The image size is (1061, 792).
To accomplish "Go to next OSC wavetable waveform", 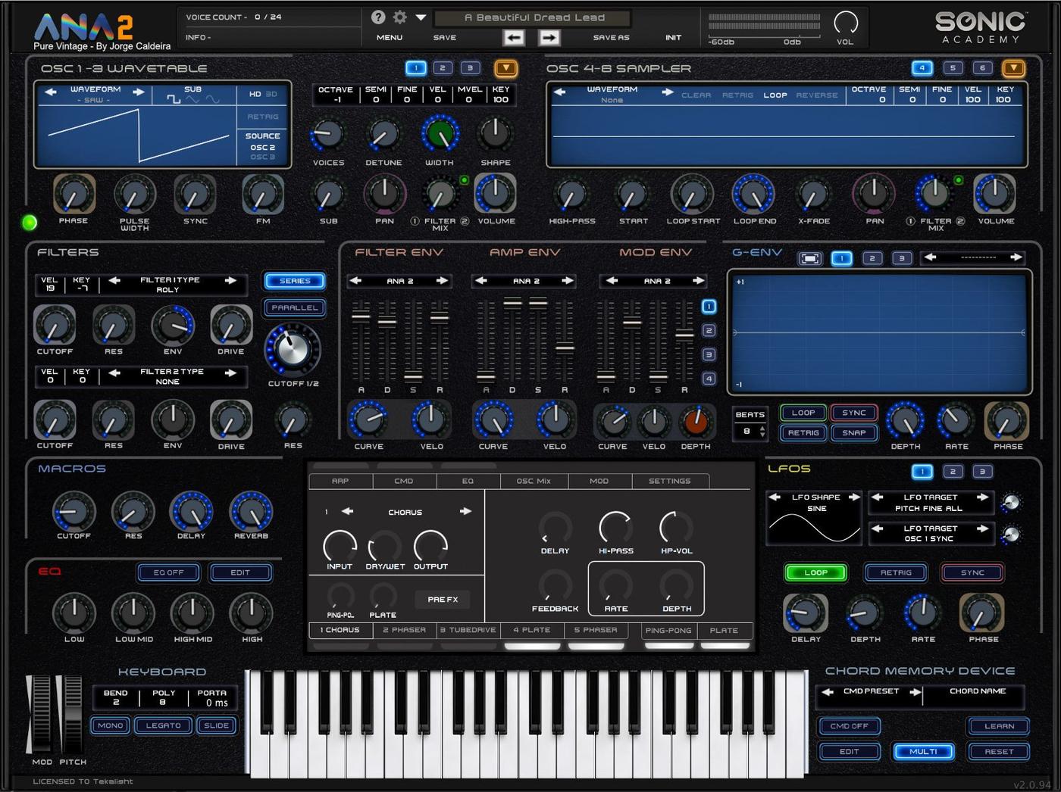I will click(139, 92).
